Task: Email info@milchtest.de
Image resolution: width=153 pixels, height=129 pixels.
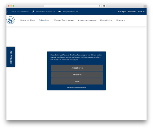Action: coord(70,12)
